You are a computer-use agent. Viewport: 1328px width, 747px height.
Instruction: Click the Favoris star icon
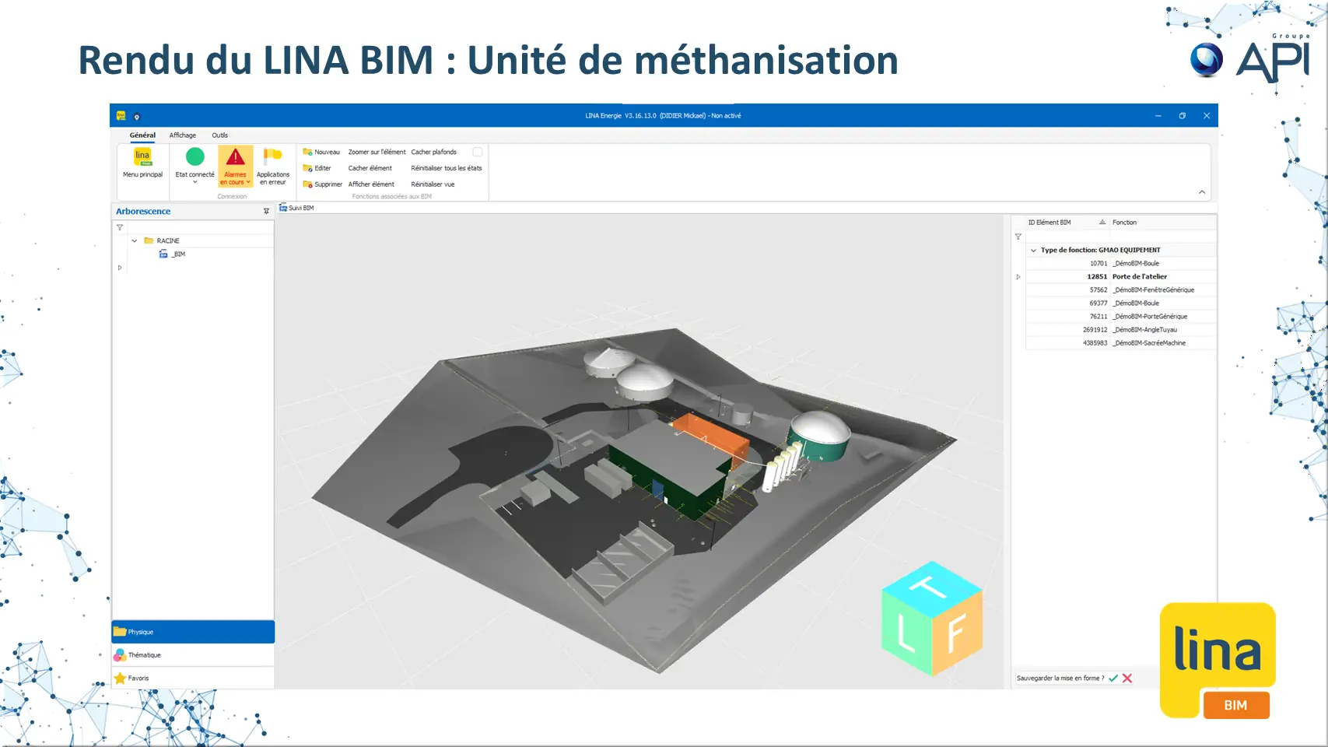tap(120, 679)
